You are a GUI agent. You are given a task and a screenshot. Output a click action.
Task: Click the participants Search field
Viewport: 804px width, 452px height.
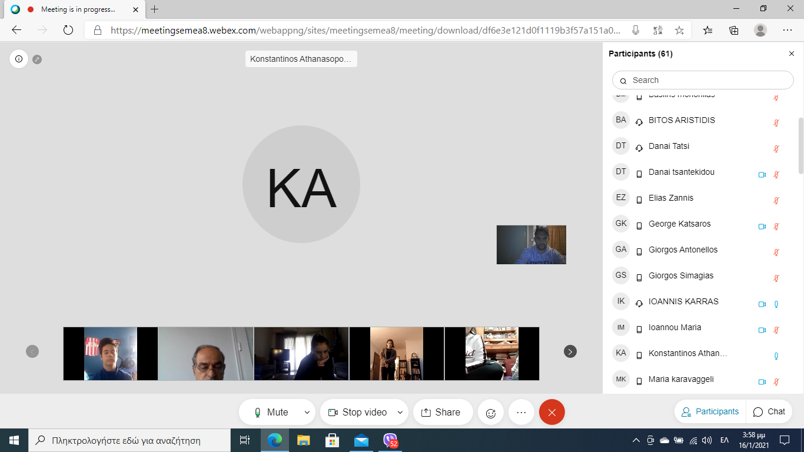pyautogui.click(x=703, y=80)
